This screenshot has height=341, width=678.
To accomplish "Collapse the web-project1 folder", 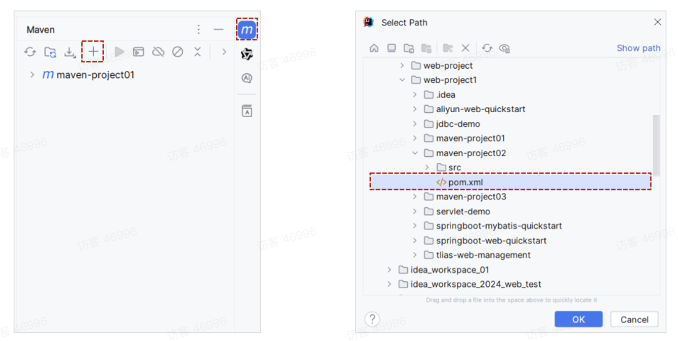I will pos(402,80).
